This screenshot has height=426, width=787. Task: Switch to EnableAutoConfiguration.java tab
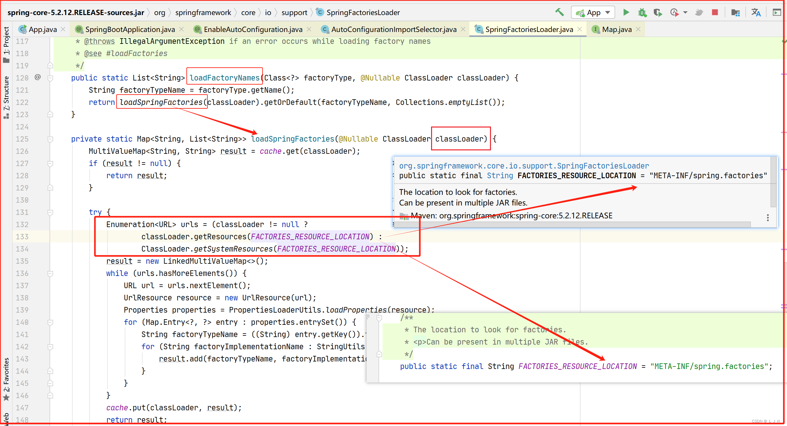(253, 29)
